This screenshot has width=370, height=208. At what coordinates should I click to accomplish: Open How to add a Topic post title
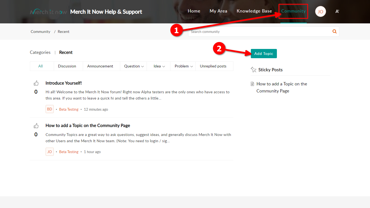(x=88, y=126)
